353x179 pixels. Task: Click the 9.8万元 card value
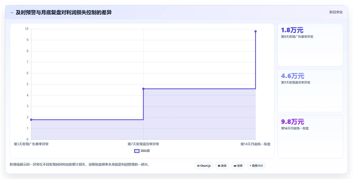pos(293,122)
